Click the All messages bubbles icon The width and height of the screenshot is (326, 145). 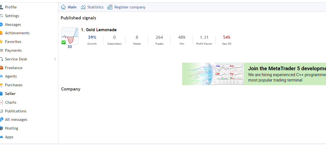click(1, 120)
